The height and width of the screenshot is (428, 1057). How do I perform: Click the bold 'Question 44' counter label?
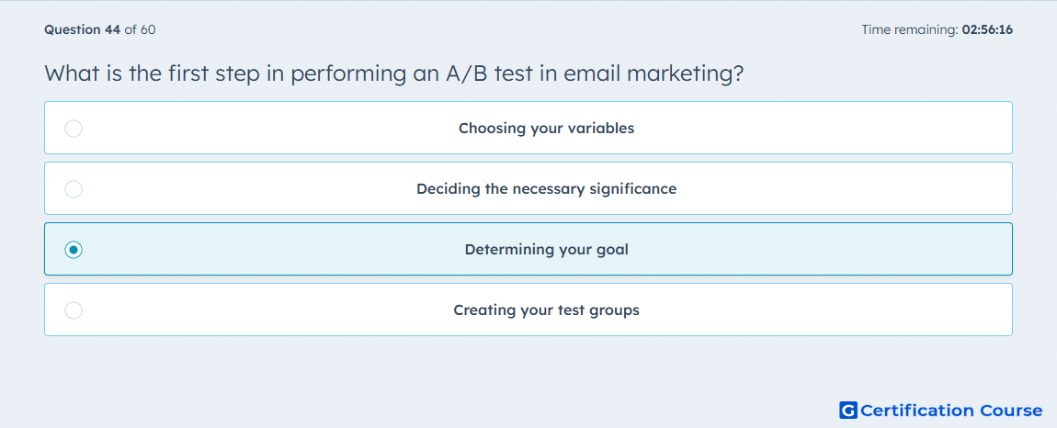coord(82,29)
